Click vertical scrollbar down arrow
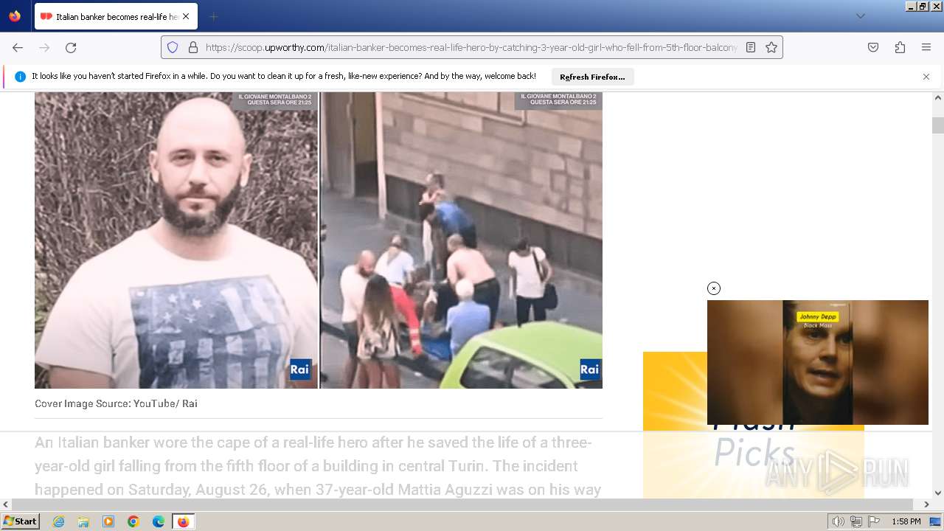 coord(938,493)
